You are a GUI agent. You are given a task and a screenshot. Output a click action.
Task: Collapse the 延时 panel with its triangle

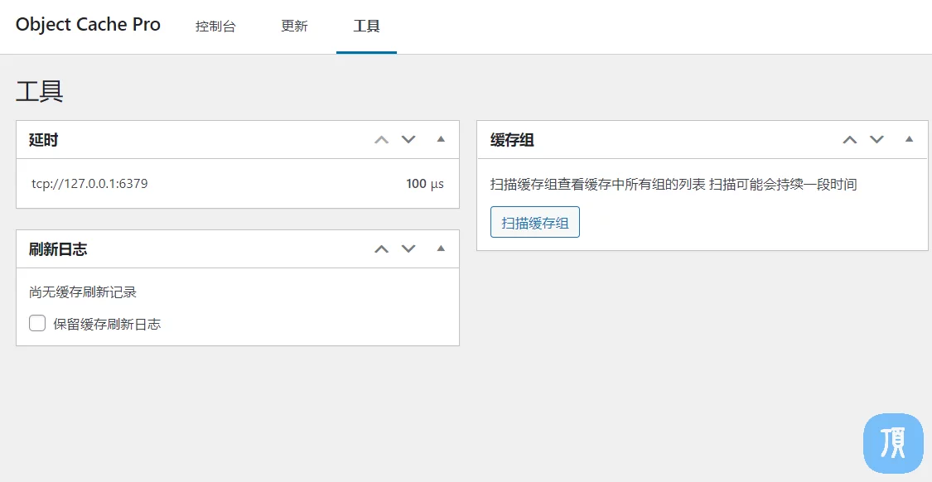(x=441, y=139)
